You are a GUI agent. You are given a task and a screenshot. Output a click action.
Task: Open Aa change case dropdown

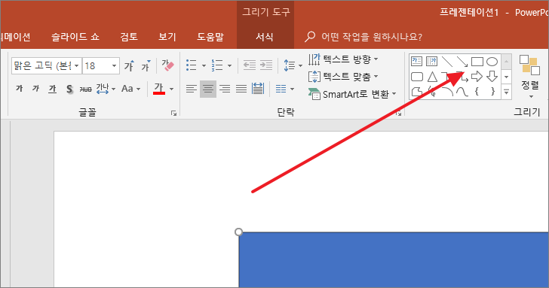[131, 89]
